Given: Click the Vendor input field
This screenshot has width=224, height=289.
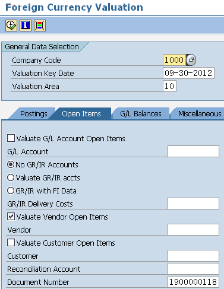Looking at the screenshot, I should pos(193,230).
